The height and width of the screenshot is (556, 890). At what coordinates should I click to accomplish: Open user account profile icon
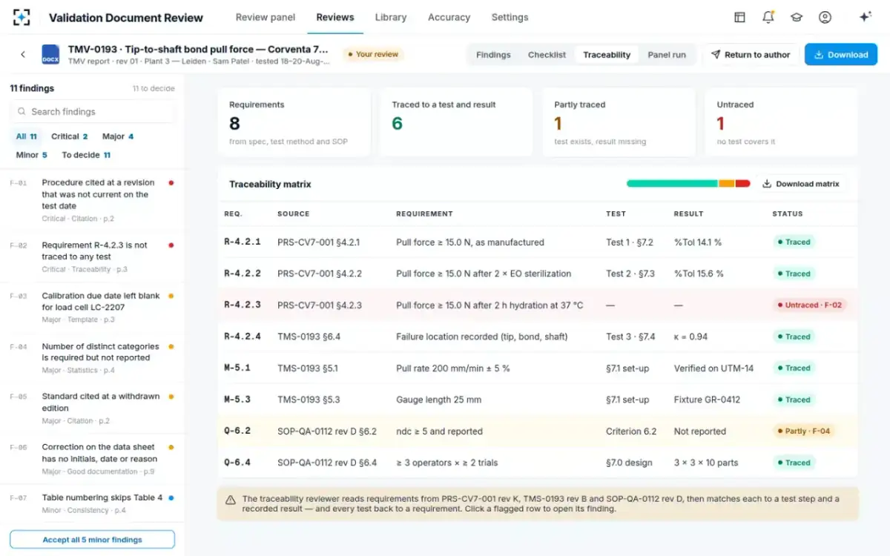pyautogui.click(x=825, y=17)
